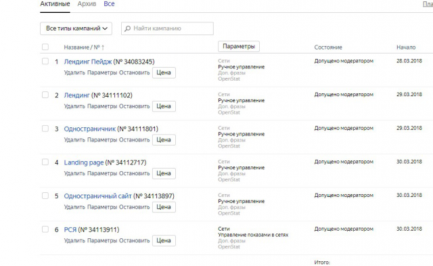Click the Начало column header
The width and height of the screenshot is (433, 266).
point(406,47)
